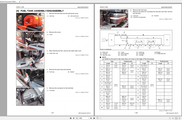182x120 pixels.
Task: Switch to single page view
Action: pos(170,118)
